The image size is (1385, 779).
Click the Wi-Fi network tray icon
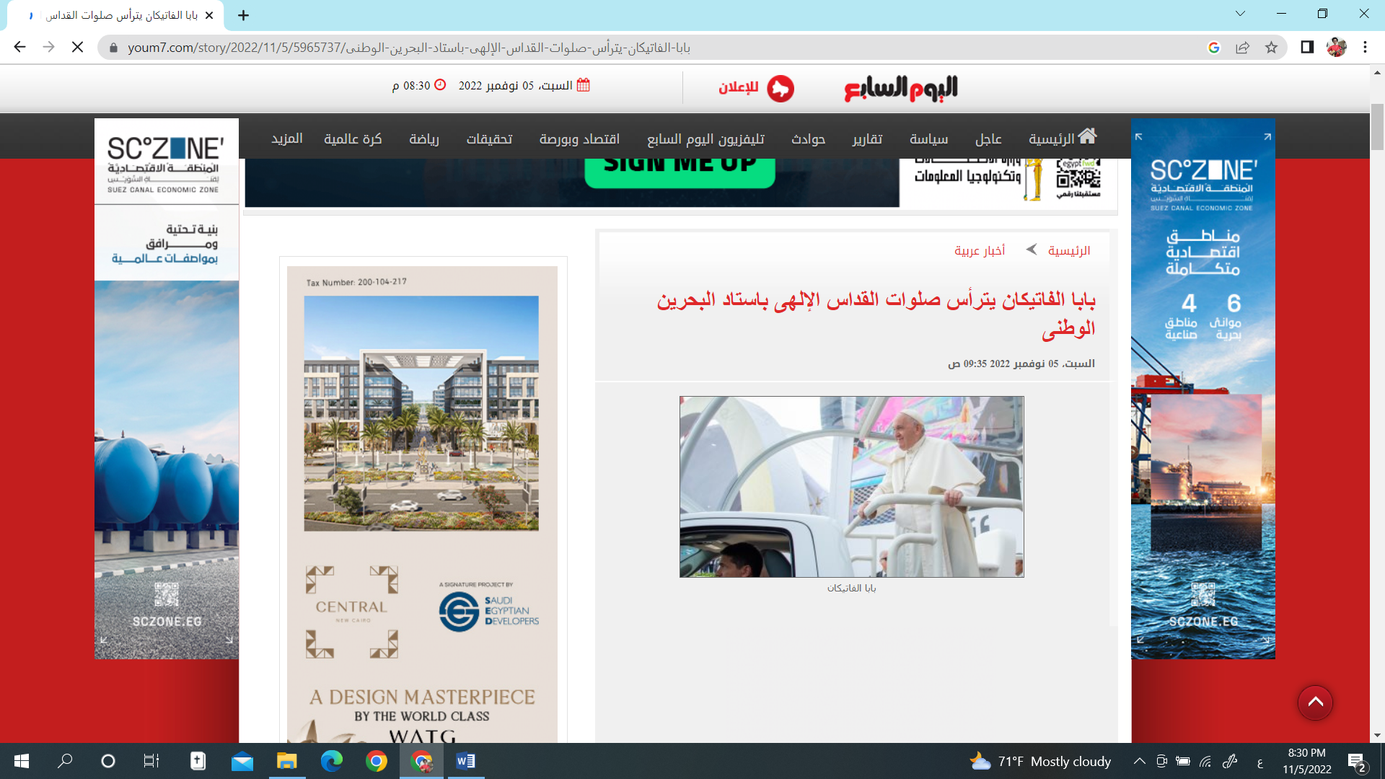(x=1205, y=761)
